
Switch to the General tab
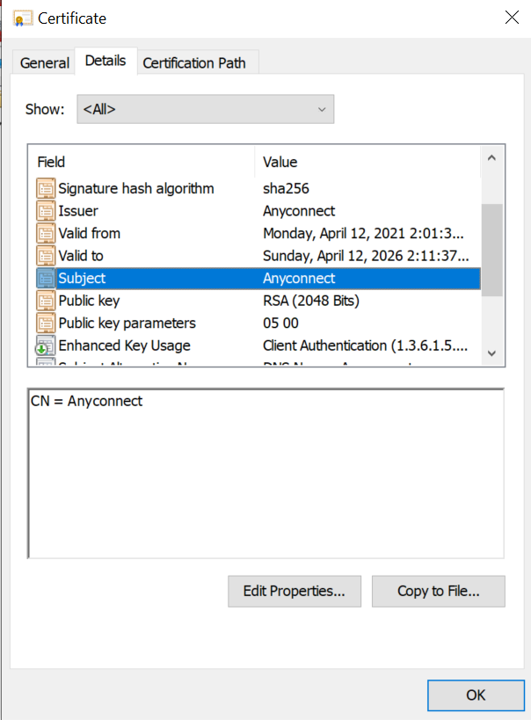pyautogui.click(x=45, y=63)
